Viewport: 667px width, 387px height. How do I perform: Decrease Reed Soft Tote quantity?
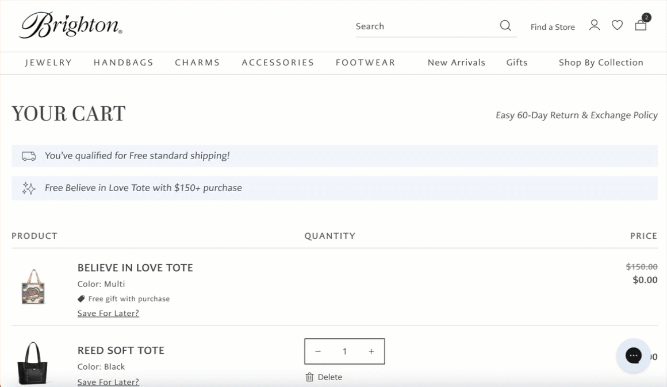318,351
